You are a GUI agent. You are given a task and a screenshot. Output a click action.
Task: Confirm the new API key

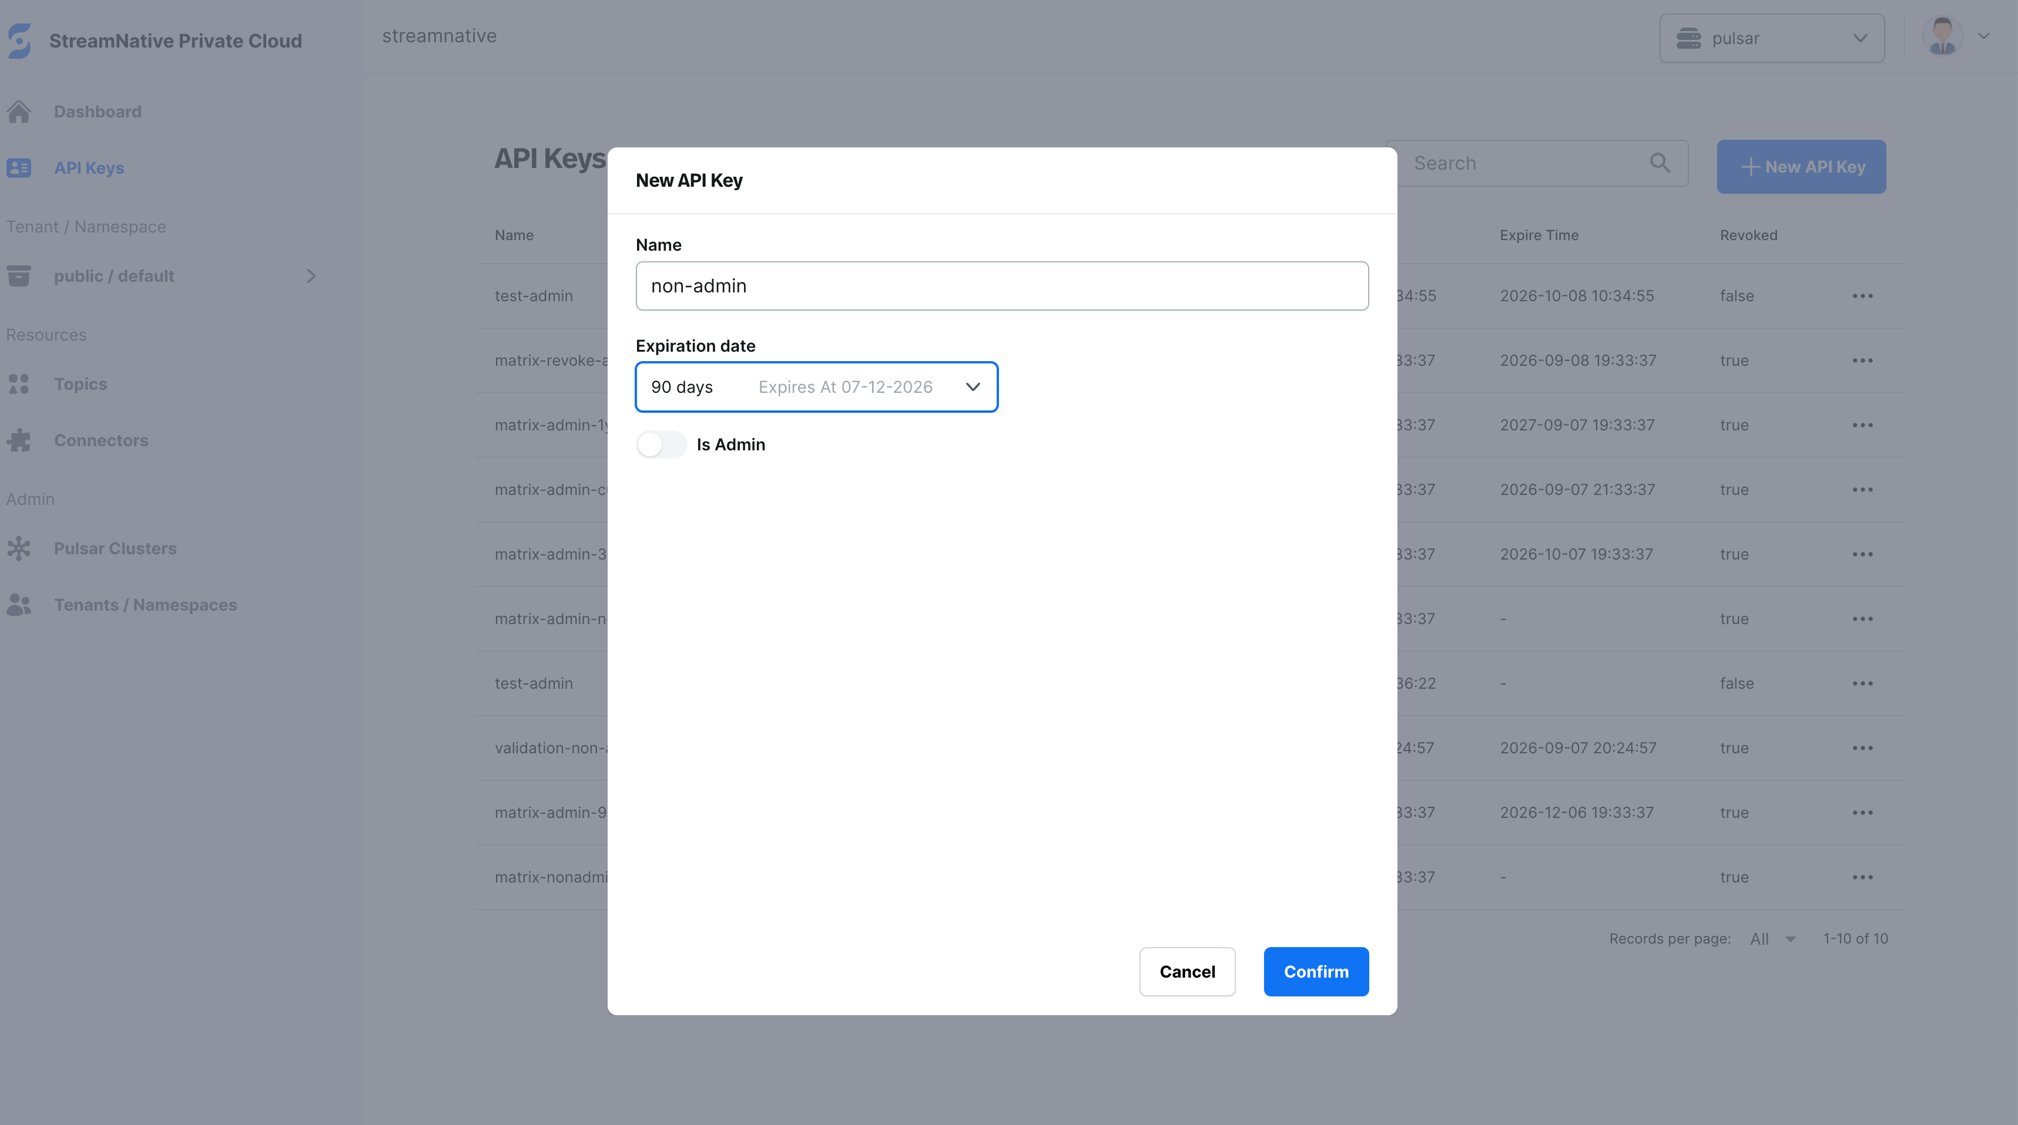(1316, 972)
